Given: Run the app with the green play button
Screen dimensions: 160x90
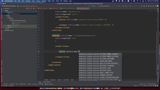Looking at the screenshot, I should 112,6.
